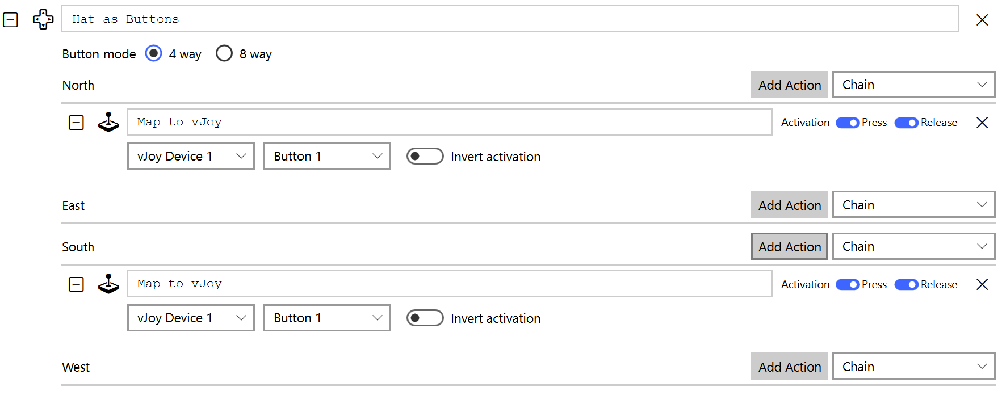Click the joystick icon in North's vJoy mapping
Screen dimensions: 998x412
tap(108, 122)
